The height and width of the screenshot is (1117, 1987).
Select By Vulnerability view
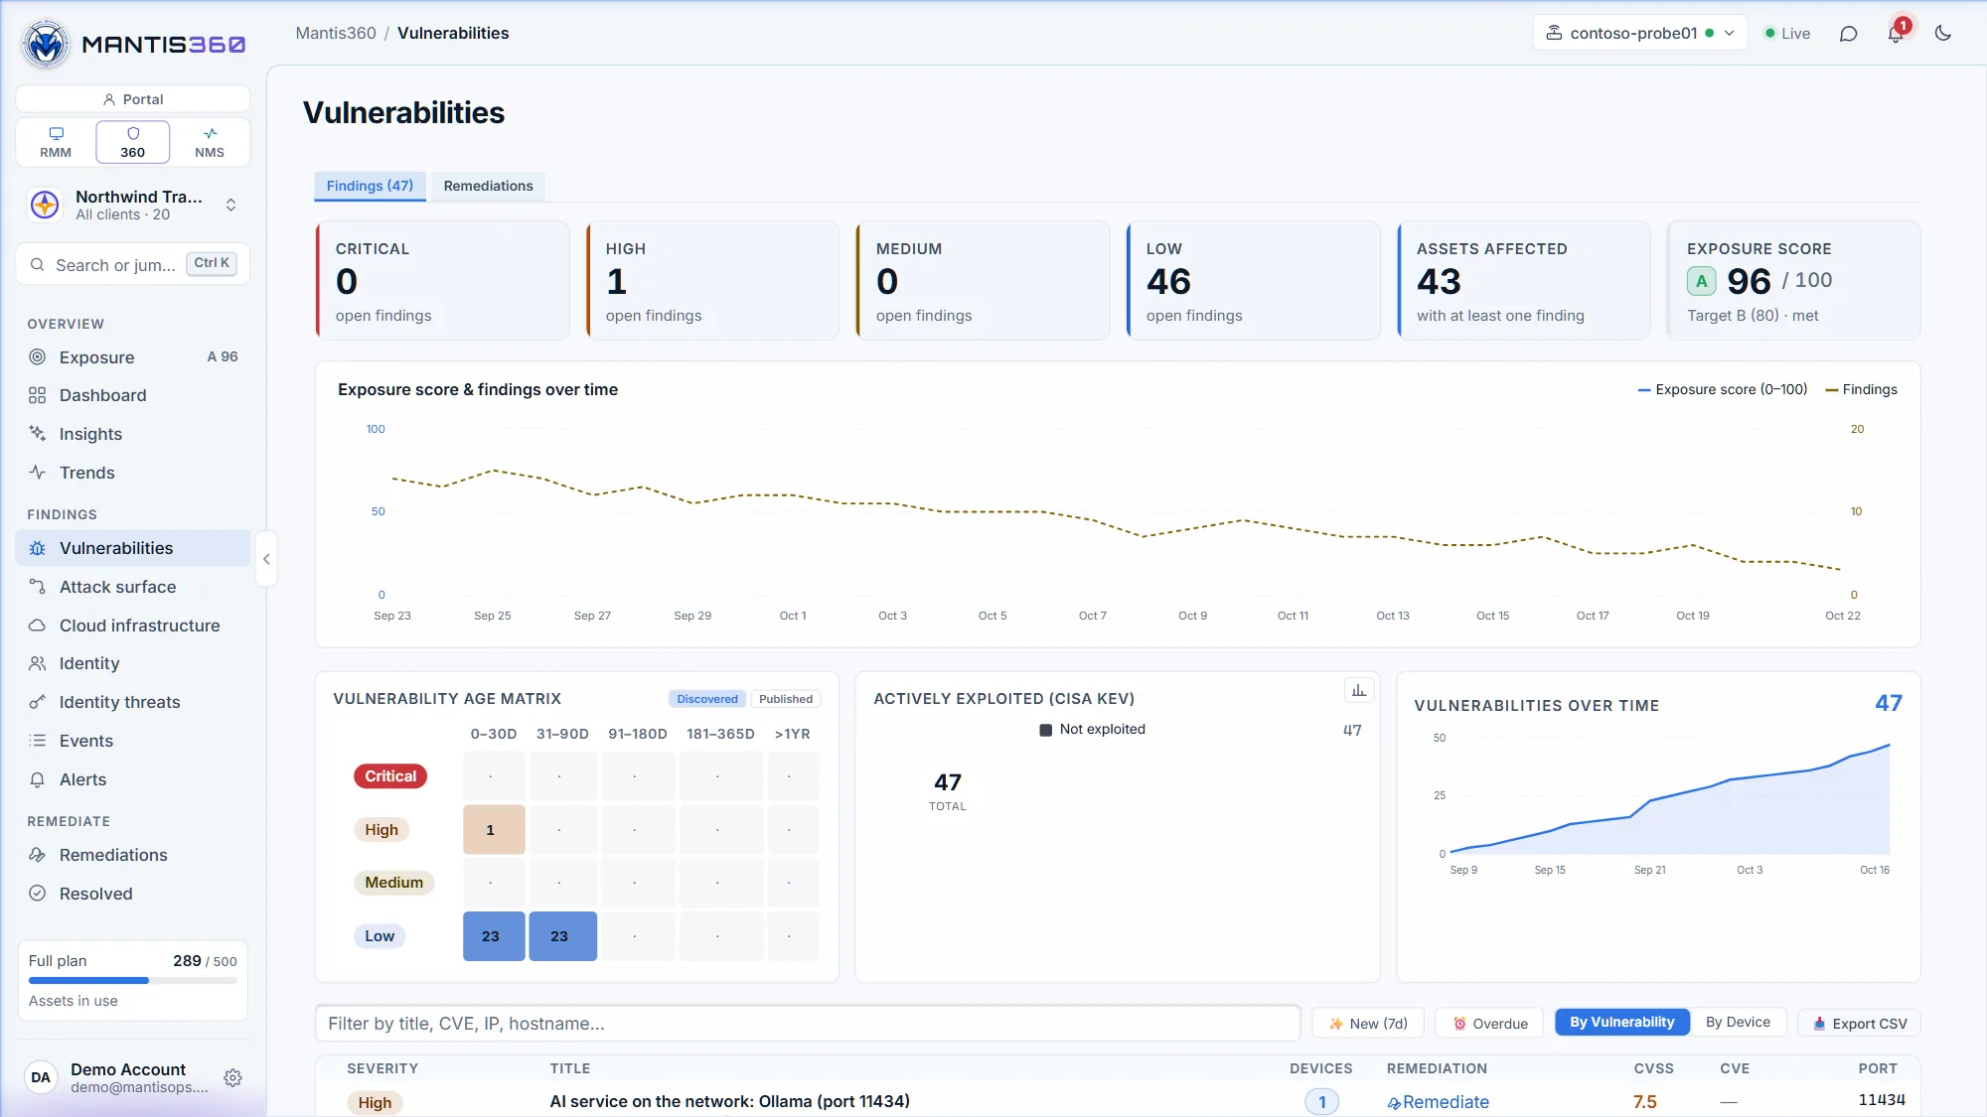point(1621,1022)
